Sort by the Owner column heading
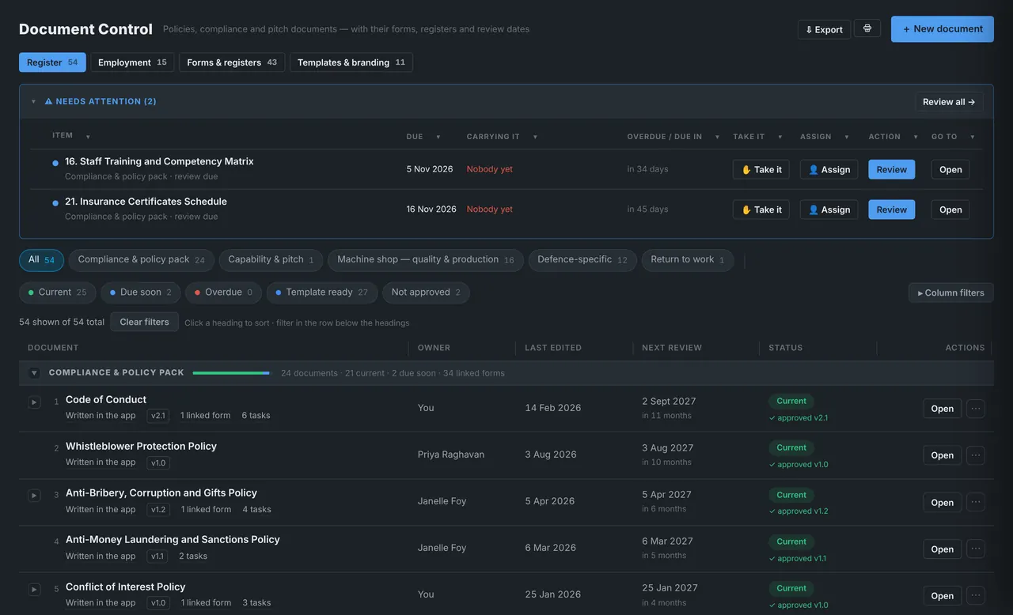This screenshot has width=1013, height=615. click(434, 348)
